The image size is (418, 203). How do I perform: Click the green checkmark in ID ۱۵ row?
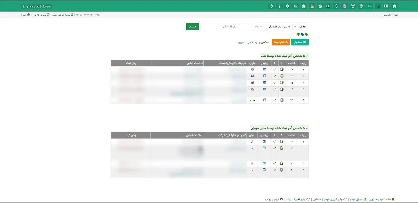275,83
